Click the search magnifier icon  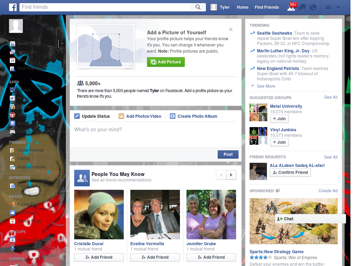click(x=198, y=7)
